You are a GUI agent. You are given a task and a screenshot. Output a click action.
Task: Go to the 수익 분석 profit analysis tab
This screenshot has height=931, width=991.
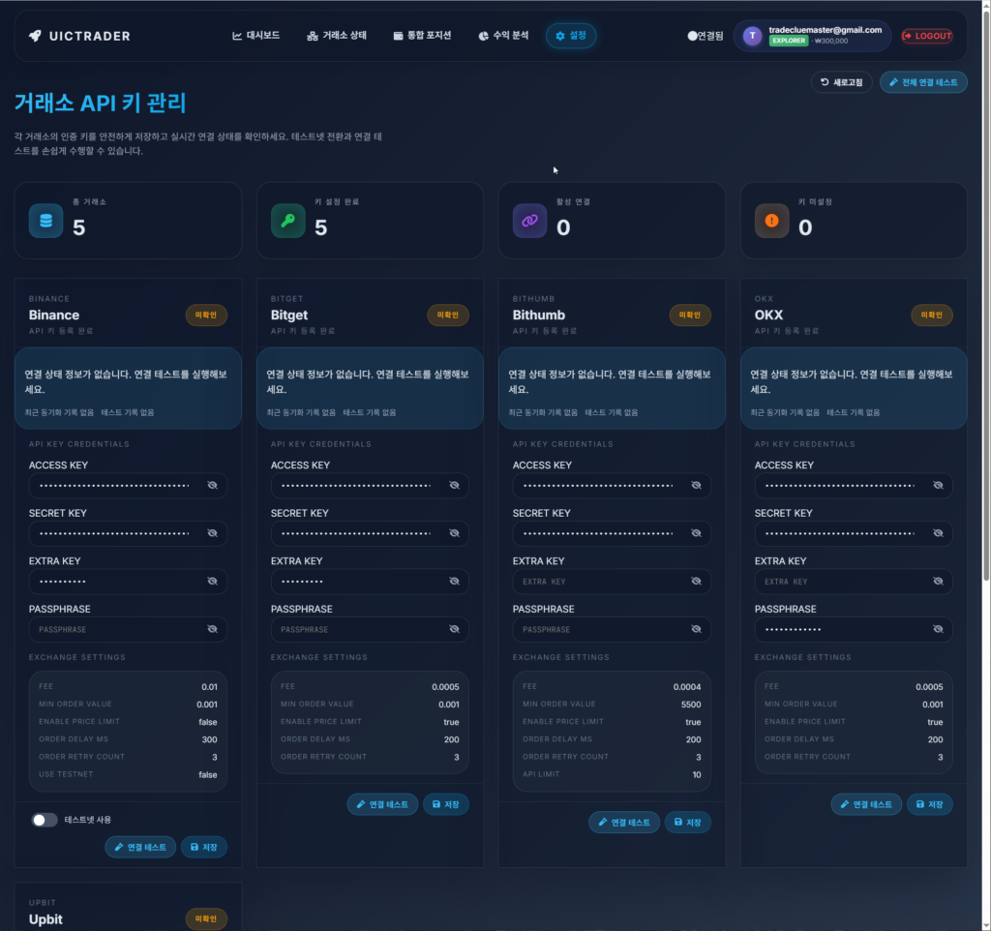(503, 36)
